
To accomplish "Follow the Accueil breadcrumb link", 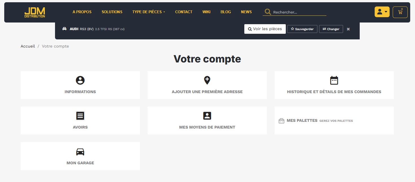I will coord(28,46).
